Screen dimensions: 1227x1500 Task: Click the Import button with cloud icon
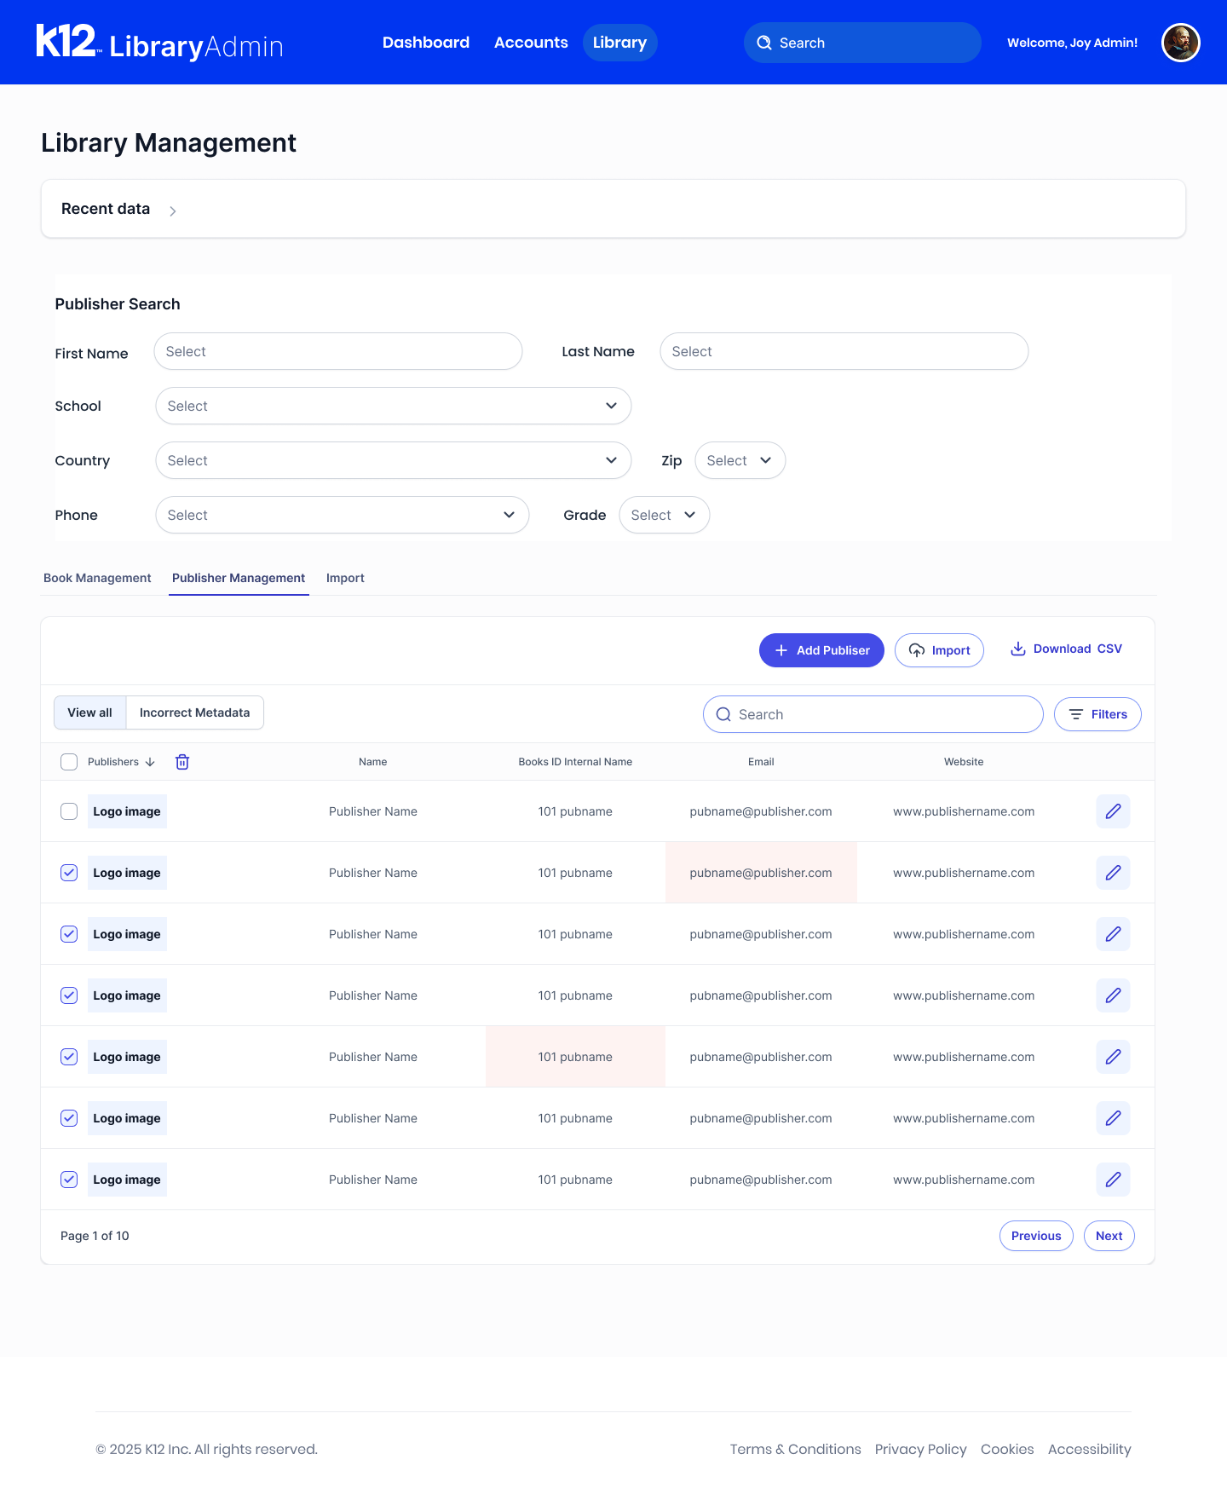939,650
